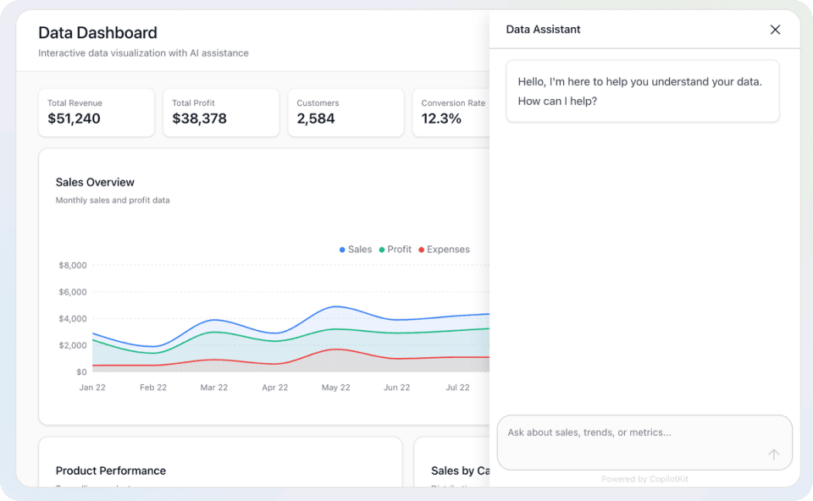
Task: Focus the 'Ask about sales, trends' input field
Action: point(635,433)
